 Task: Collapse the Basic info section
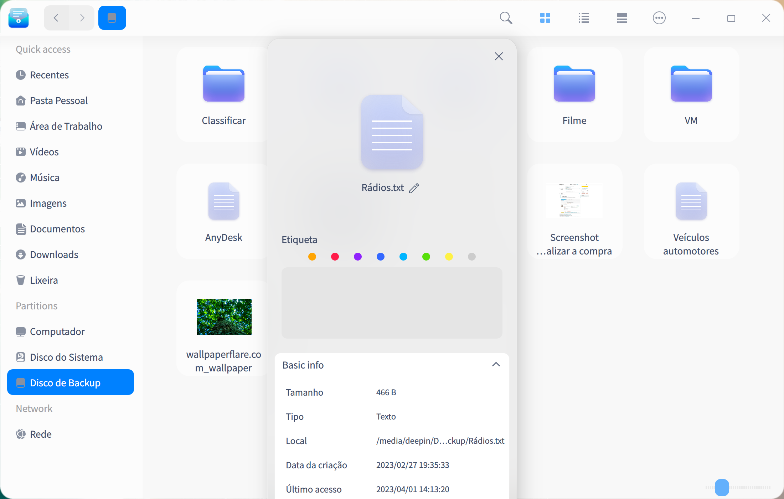click(x=496, y=364)
